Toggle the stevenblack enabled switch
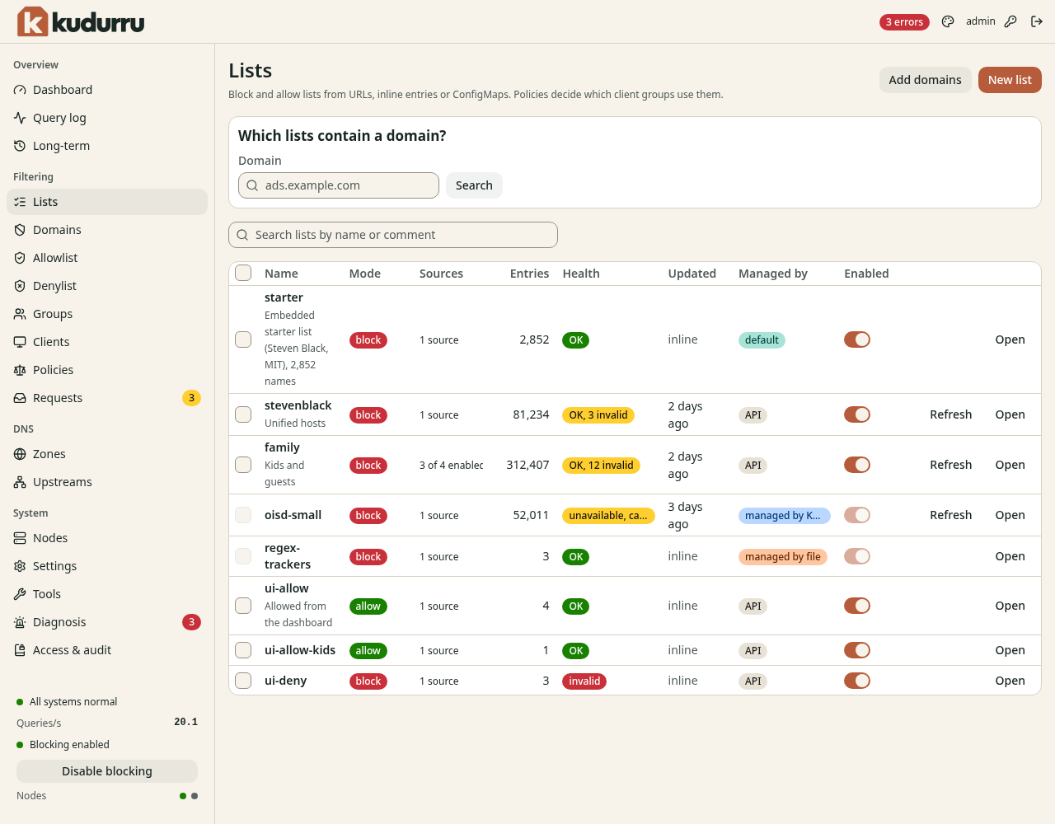The width and height of the screenshot is (1055, 824). point(857,414)
